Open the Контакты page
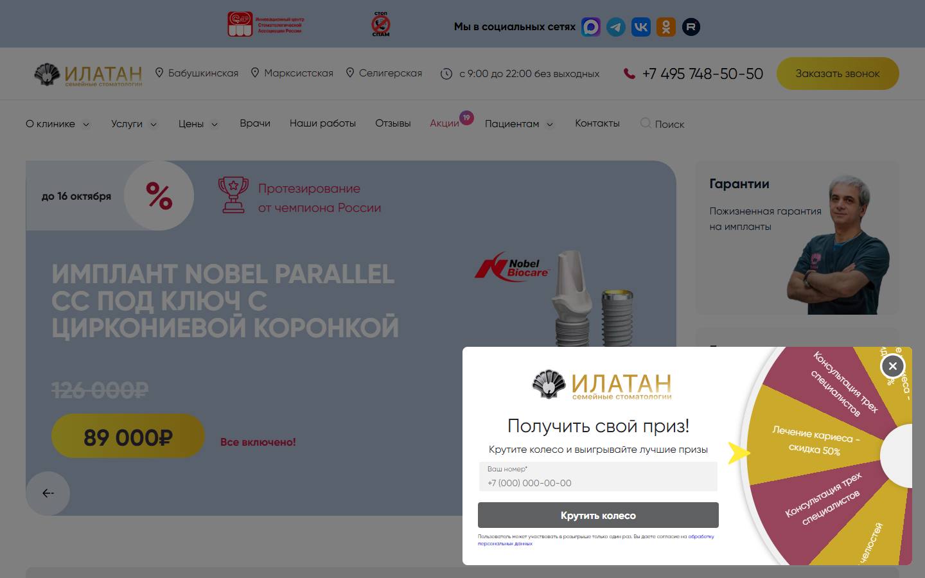 [x=597, y=123]
